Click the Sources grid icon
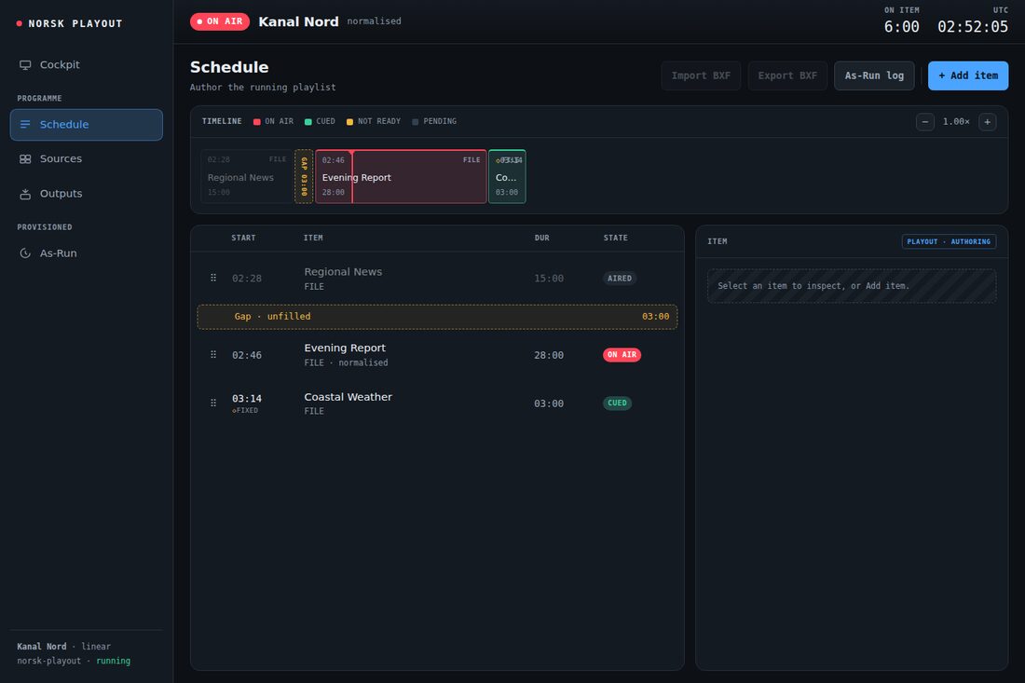 (x=25, y=158)
